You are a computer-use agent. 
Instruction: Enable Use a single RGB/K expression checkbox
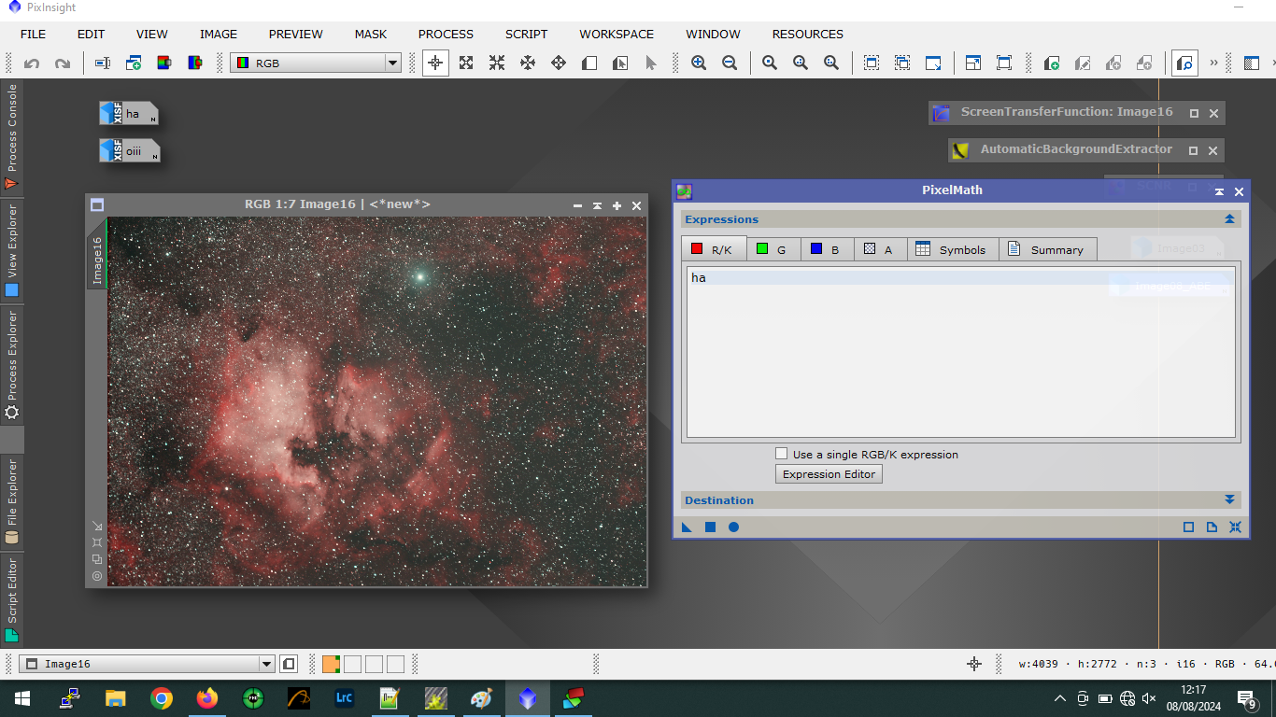click(x=782, y=454)
